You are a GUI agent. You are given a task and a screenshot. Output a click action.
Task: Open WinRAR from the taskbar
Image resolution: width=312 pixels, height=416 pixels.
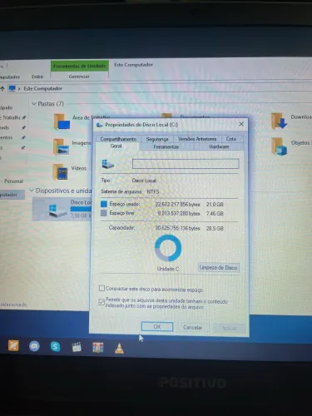(x=98, y=348)
